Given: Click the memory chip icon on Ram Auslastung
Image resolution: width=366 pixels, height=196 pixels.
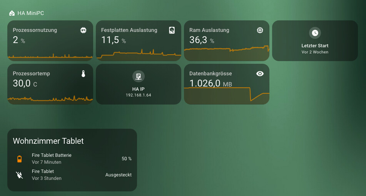Looking at the screenshot, I should (x=260, y=30).
